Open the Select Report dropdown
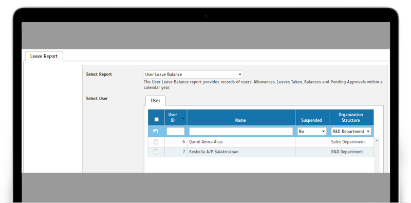411x203 pixels. coord(194,75)
